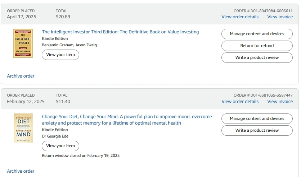
Task: View invoice for the $20.89 order
Action: (280, 17)
